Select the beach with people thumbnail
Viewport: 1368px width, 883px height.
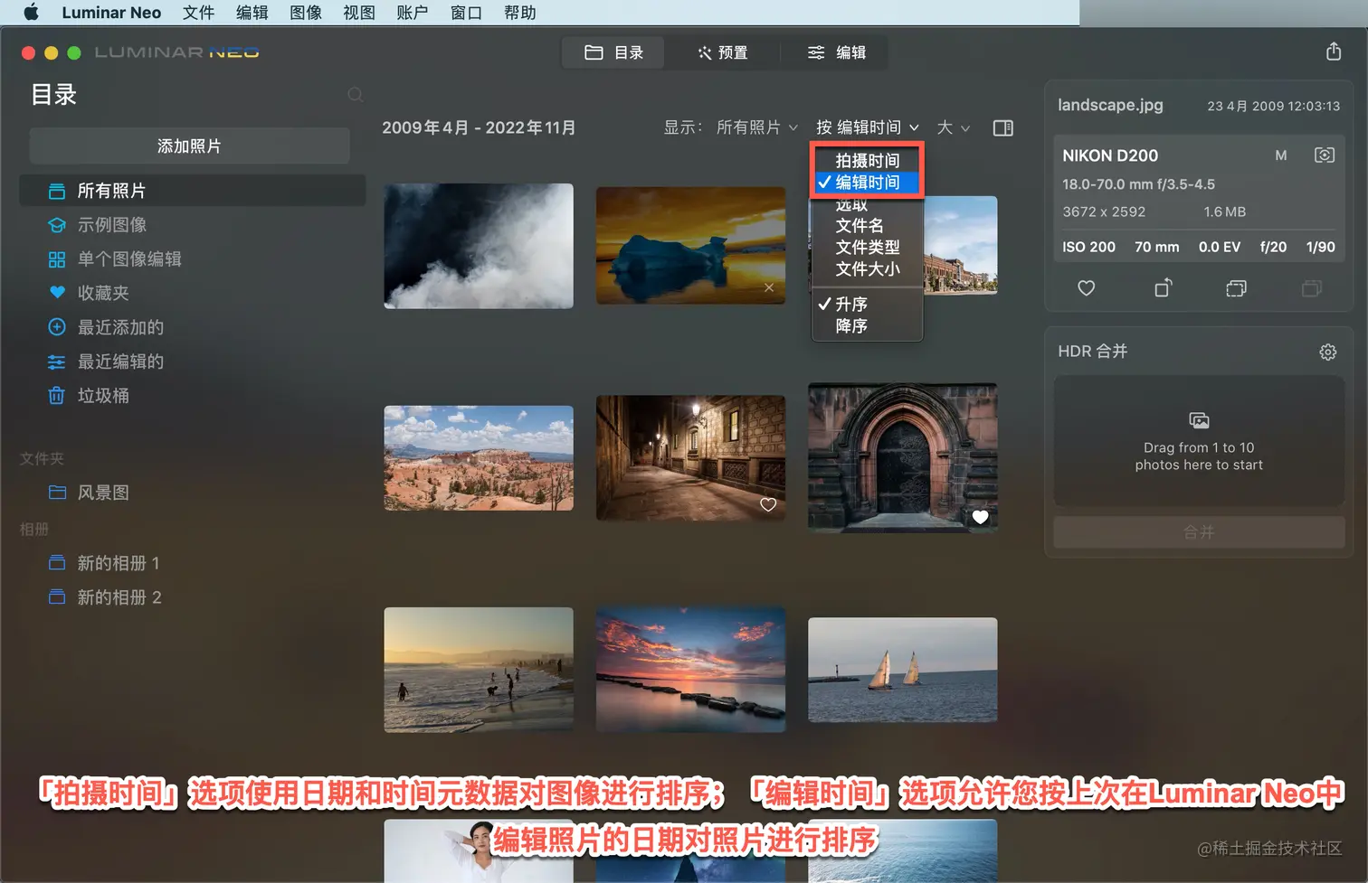point(479,670)
